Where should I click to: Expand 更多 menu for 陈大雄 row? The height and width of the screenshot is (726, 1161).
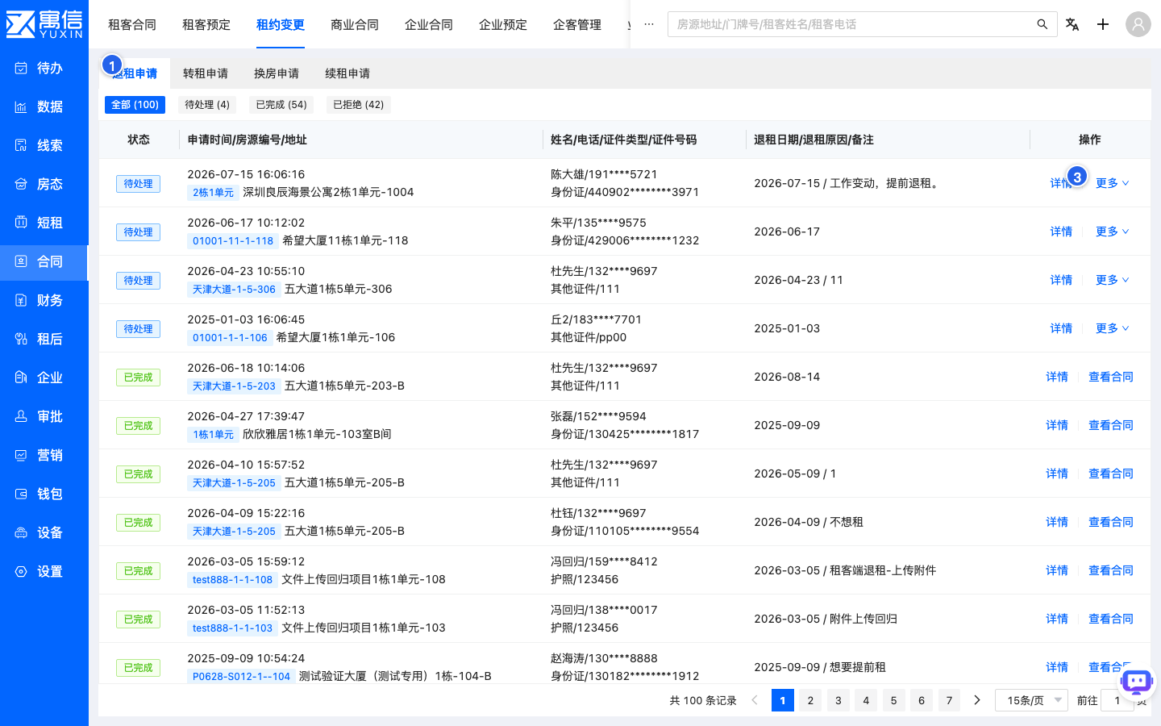(1113, 183)
